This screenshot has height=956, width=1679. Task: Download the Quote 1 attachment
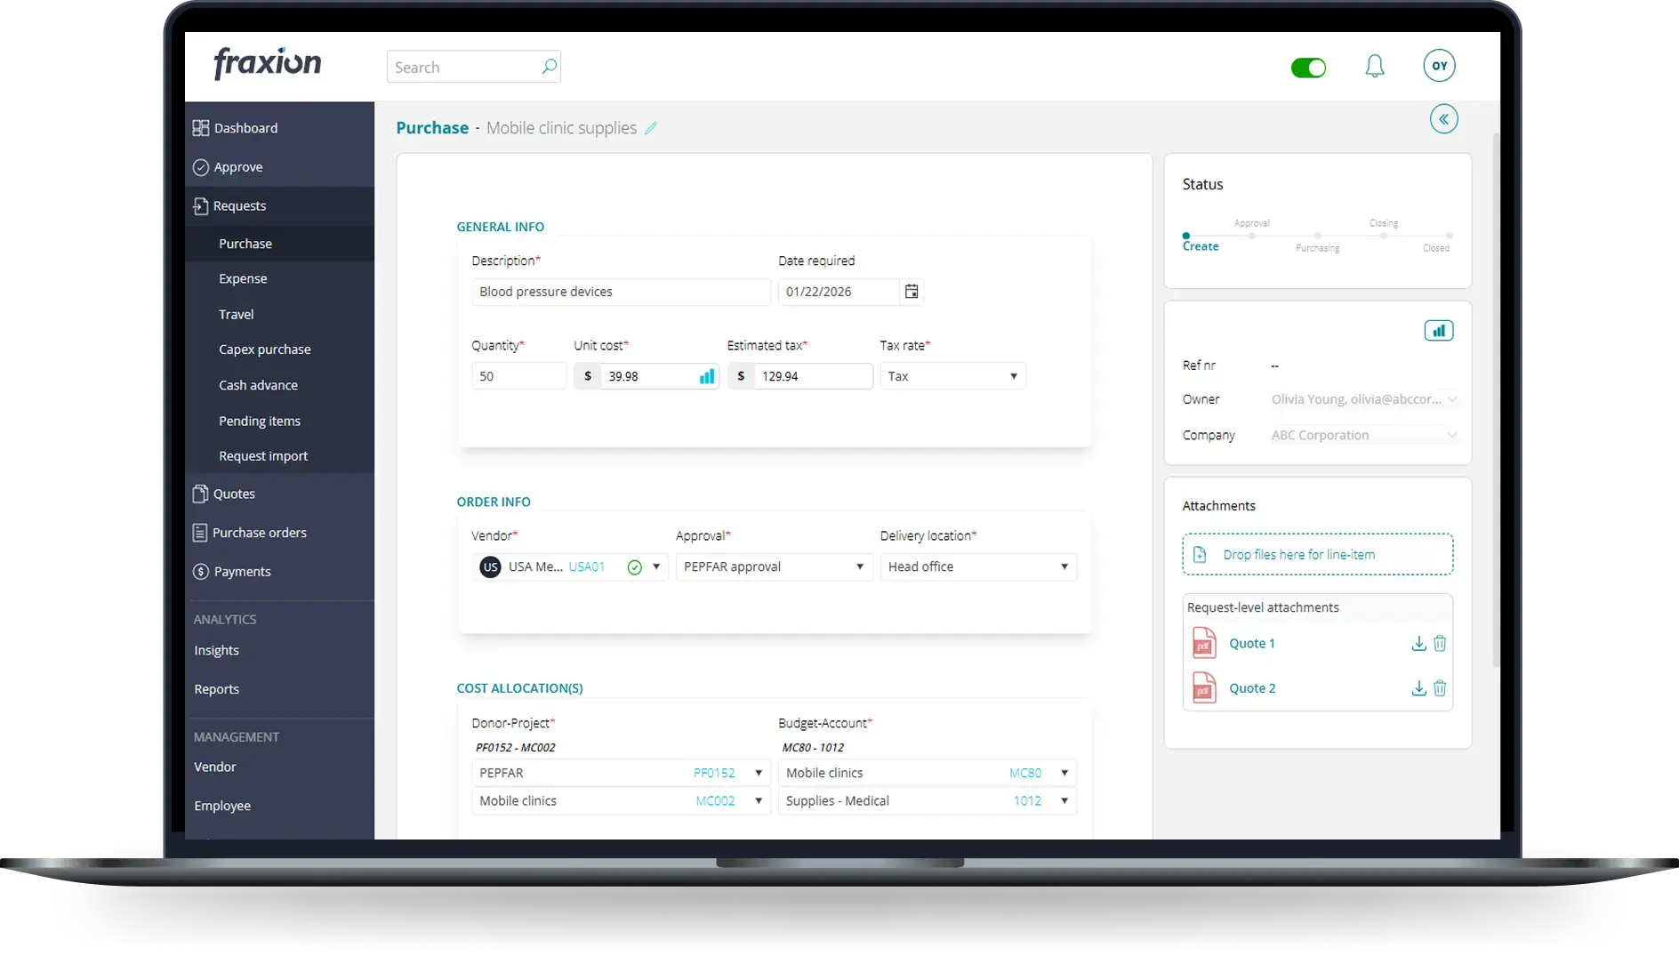click(1418, 643)
